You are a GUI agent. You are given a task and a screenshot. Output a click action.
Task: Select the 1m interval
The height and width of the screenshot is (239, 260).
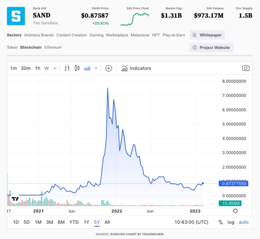(14, 68)
